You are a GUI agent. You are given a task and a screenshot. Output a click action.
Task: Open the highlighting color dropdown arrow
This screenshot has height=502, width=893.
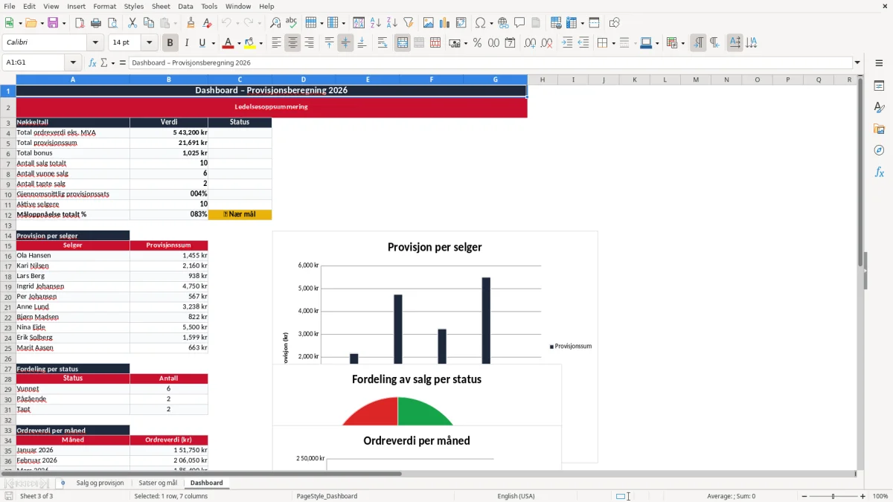pos(260,43)
